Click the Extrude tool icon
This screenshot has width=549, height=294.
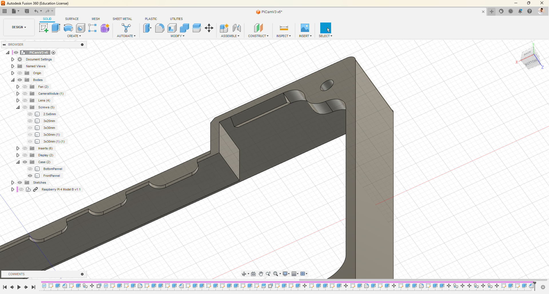56,28
